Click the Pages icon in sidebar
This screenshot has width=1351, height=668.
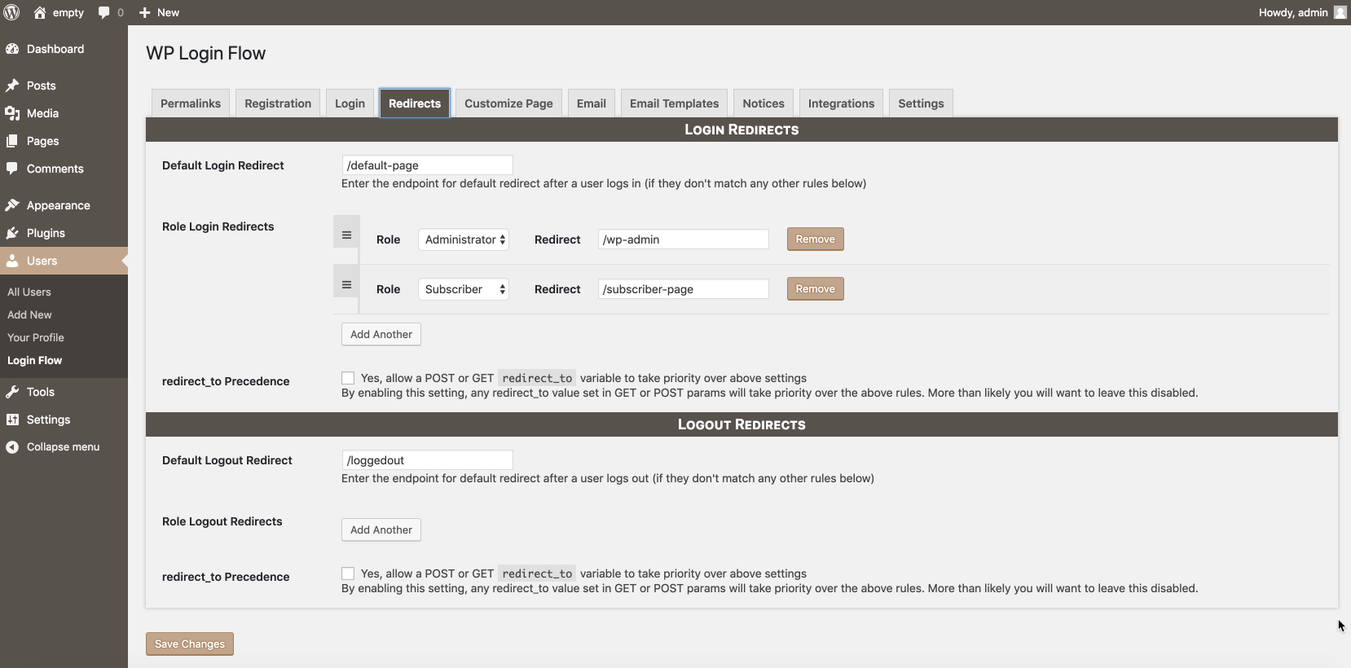pyautogui.click(x=12, y=141)
